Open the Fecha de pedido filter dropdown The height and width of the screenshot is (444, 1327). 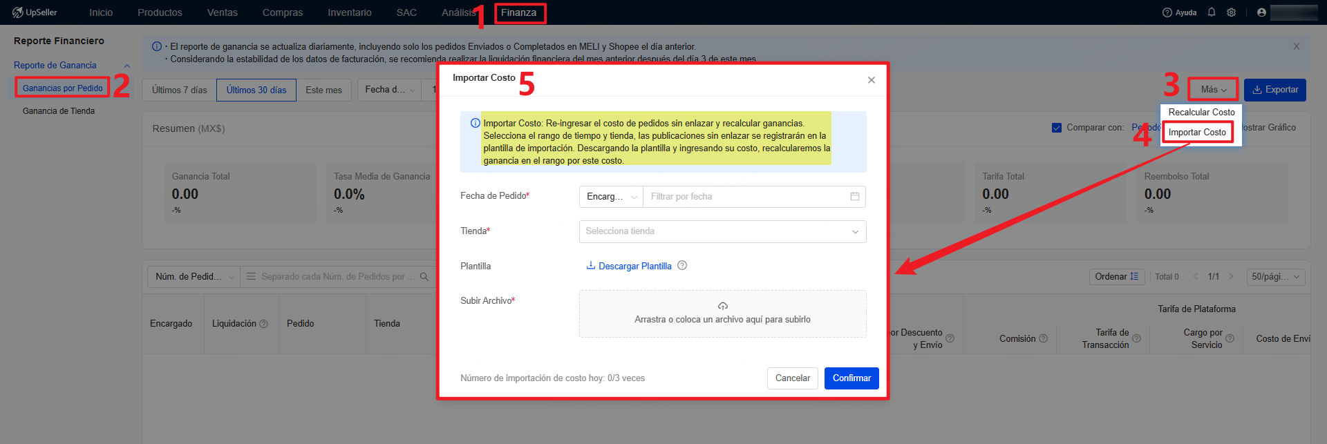pos(390,90)
